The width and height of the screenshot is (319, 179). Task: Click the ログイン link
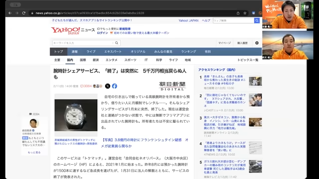click(x=102, y=33)
